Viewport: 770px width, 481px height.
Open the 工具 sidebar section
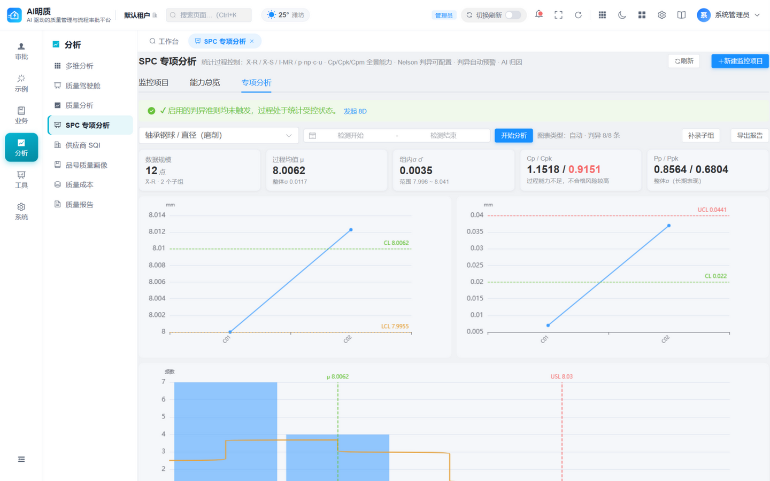coord(21,180)
